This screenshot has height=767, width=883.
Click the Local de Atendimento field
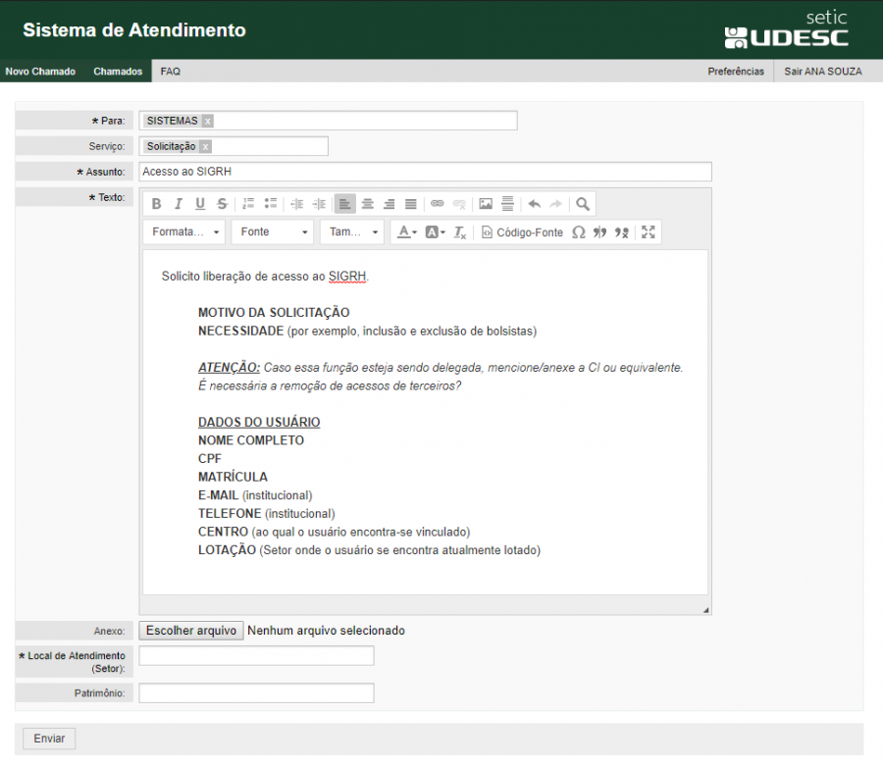click(x=256, y=655)
